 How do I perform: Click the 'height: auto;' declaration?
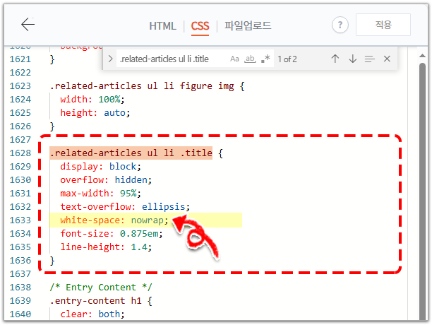(95, 113)
